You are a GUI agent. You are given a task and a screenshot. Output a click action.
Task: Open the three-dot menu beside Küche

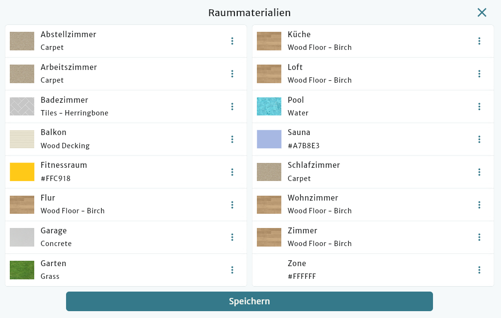pos(479,41)
